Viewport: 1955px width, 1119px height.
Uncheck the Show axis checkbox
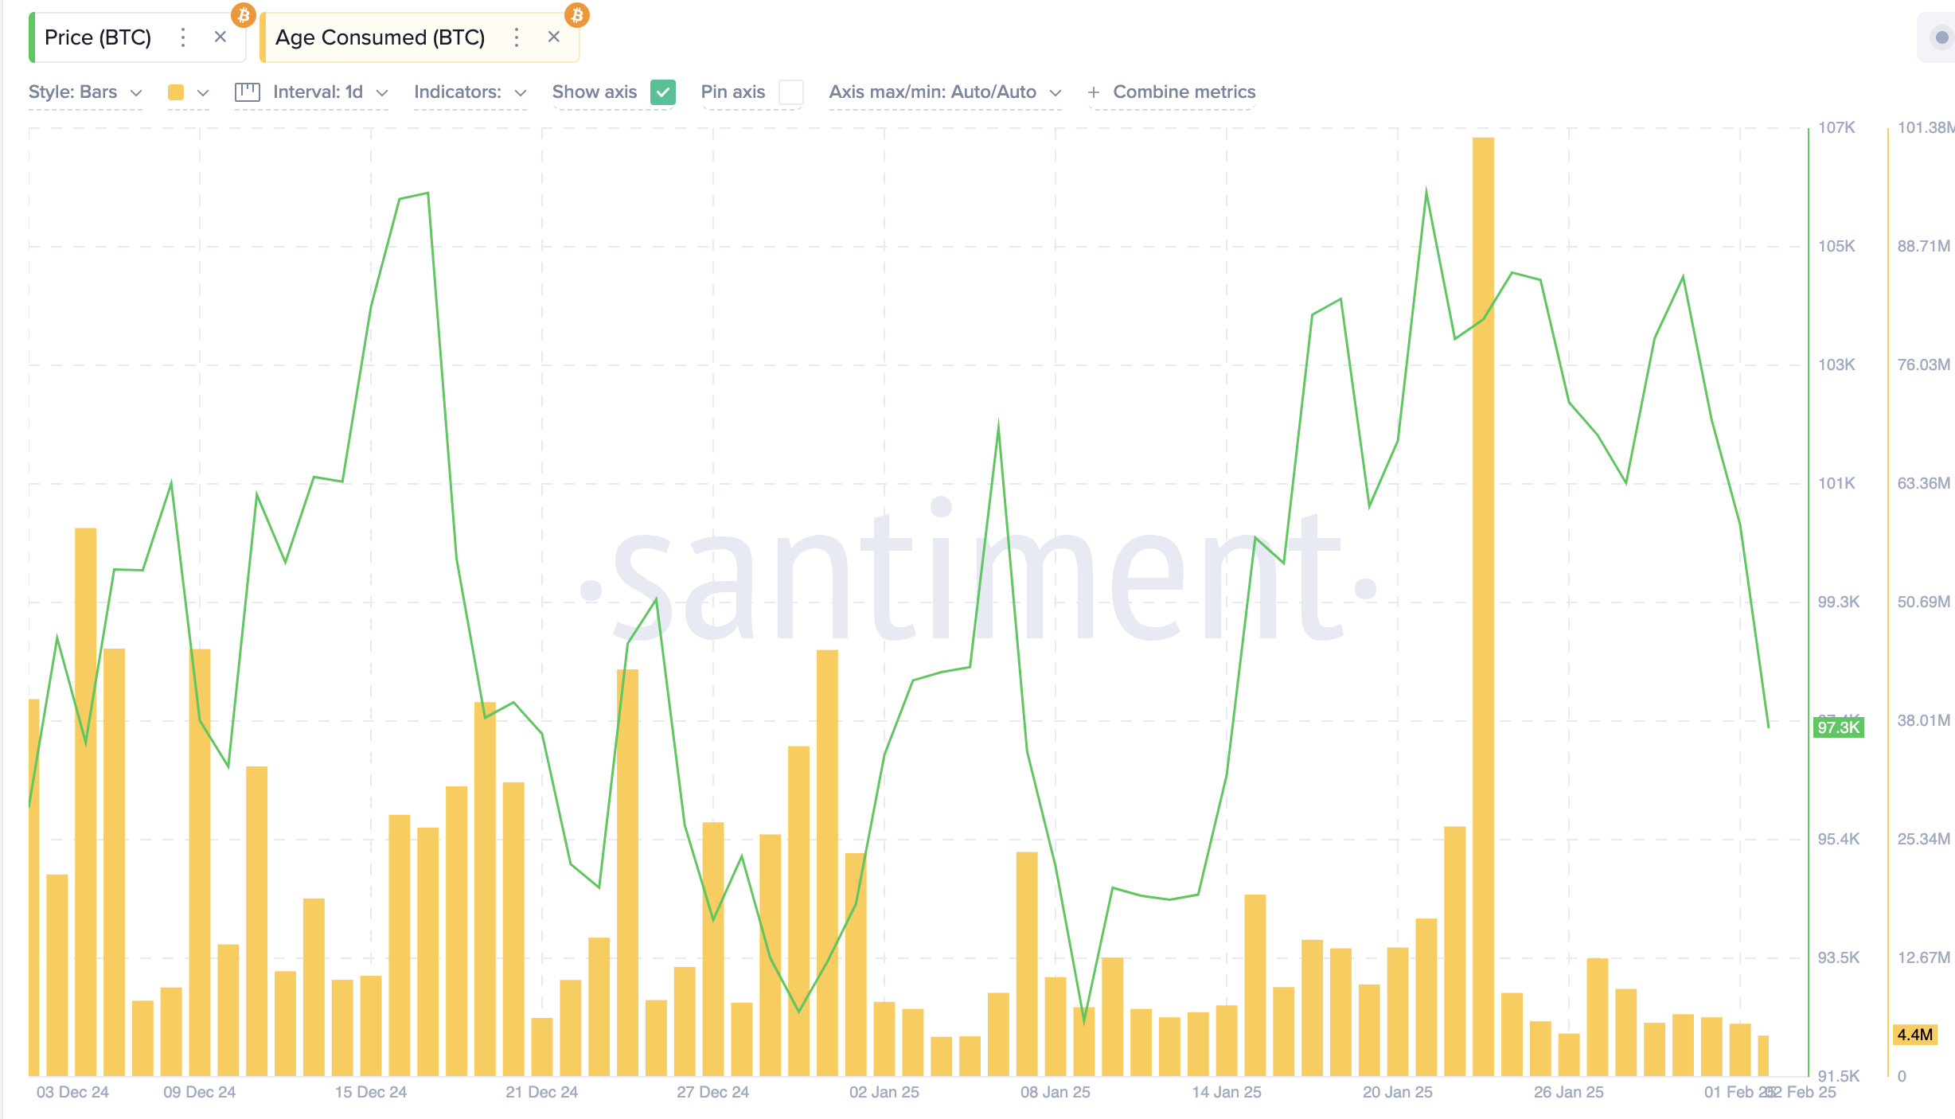(x=663, y=92)
